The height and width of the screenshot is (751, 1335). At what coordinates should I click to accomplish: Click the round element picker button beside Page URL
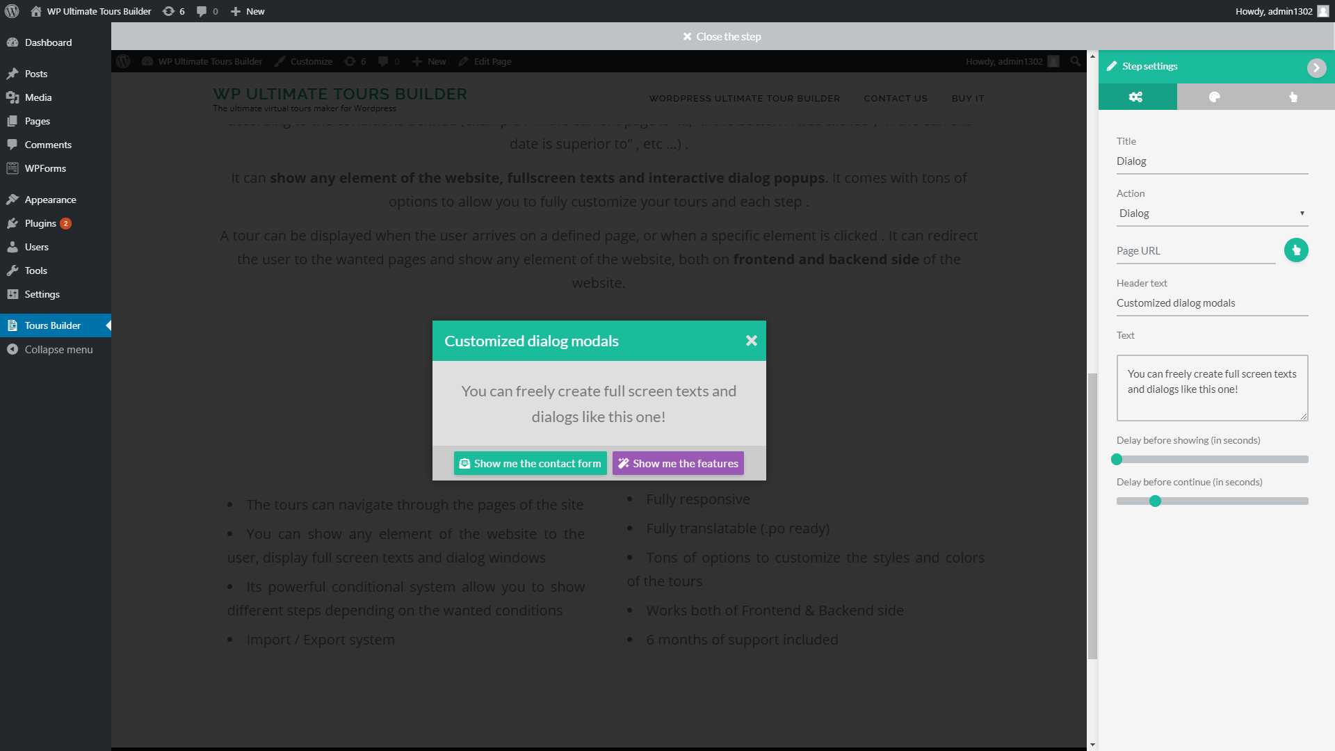coord(1295,250)
